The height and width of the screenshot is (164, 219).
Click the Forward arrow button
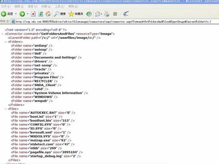coord(22,14)
